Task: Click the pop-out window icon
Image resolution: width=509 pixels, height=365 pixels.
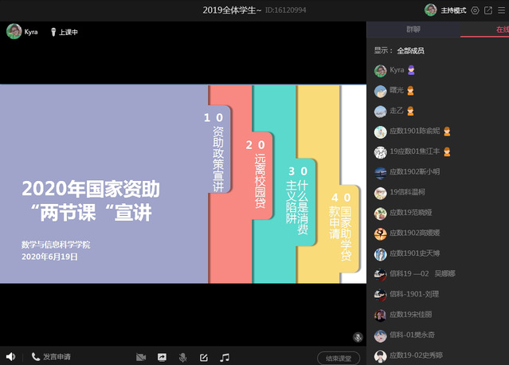Action: pyautogui.click(x=488, y=10)
